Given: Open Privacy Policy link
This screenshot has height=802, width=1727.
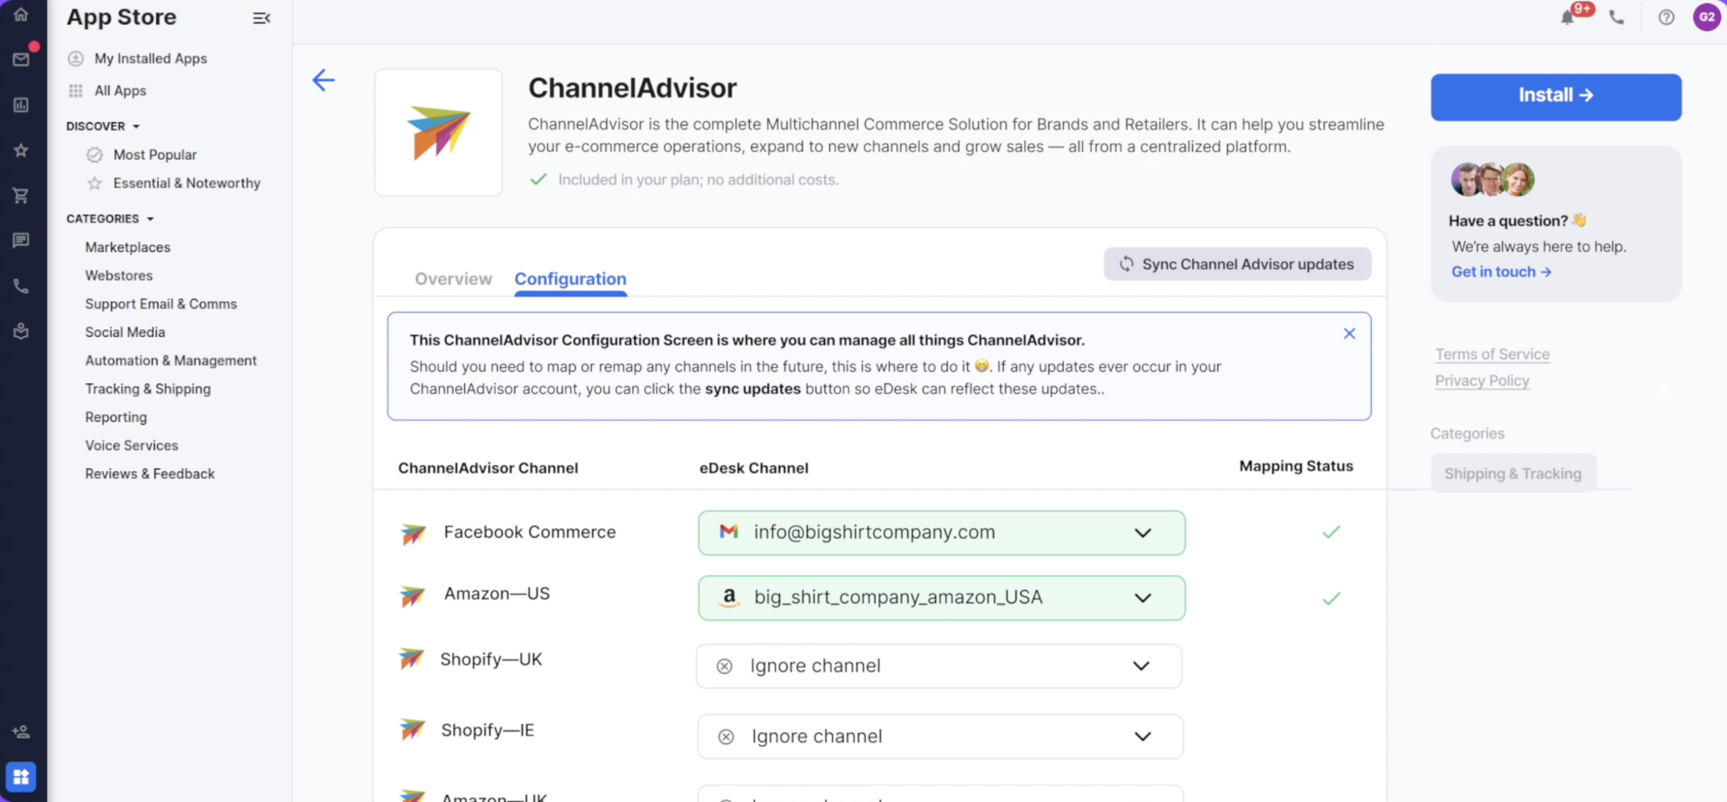Looking at the screenshot, I should [1482, 381].
